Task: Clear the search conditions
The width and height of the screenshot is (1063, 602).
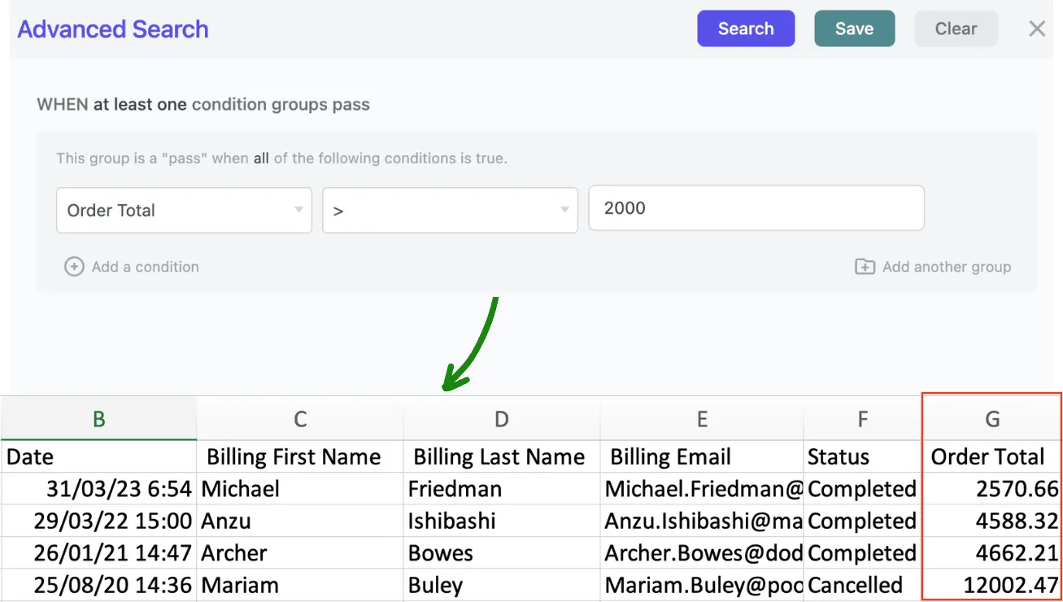Action: point(956,28)
